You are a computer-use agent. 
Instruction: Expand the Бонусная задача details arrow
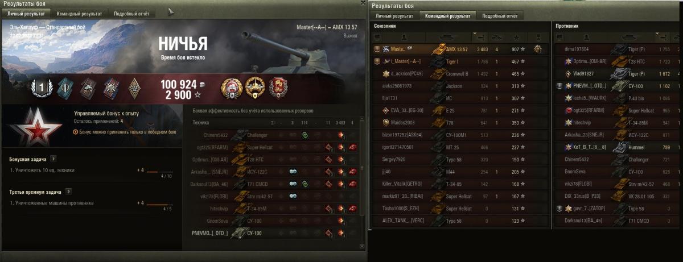[52, 159]
